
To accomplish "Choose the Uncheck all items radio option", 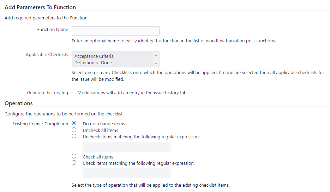I will point(74,130).
